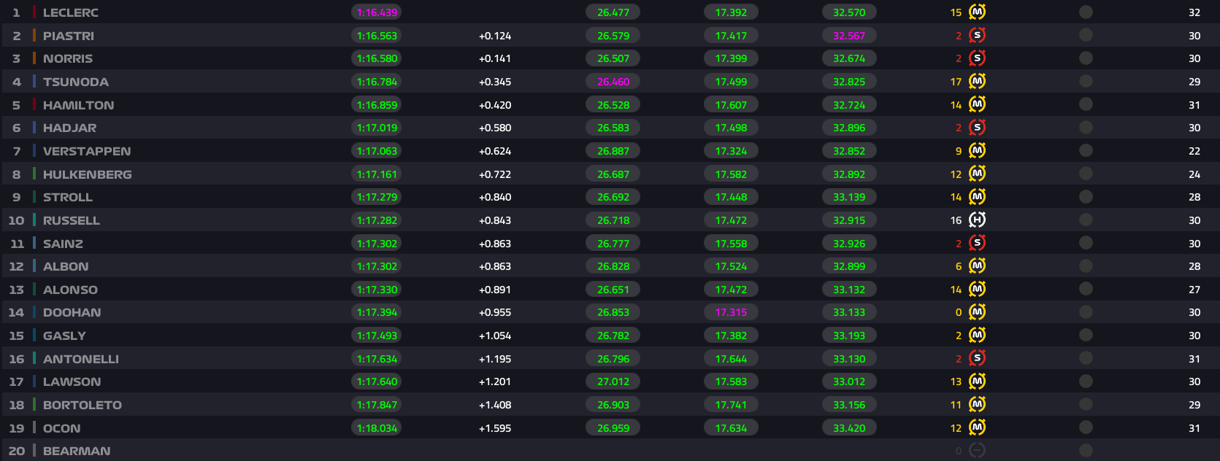
Task: Select Verstappen's medium tyre compound icon
Action: click(x=977, y=150)
